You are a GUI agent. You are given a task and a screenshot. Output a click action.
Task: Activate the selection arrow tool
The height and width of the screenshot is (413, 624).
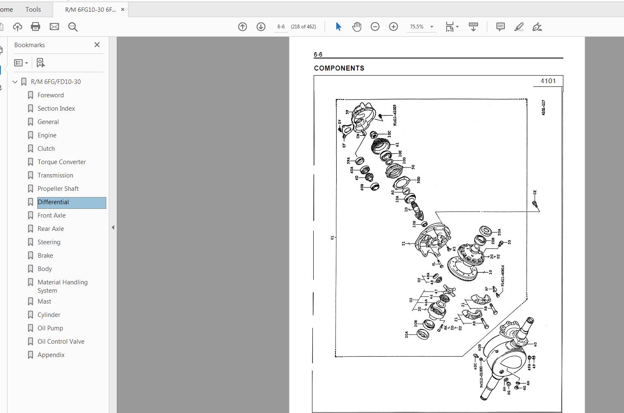pyautogui.click(x=338, y=27)
